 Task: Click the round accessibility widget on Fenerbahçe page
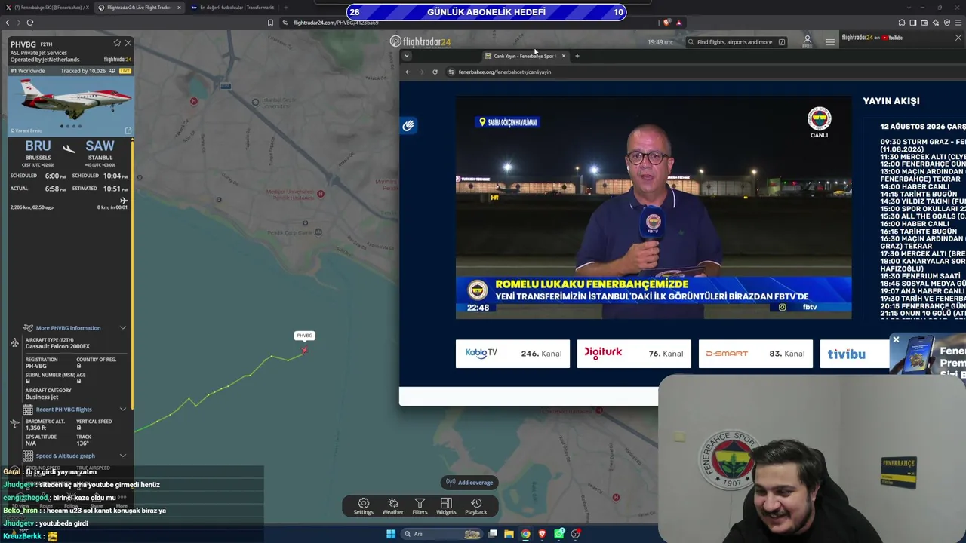(x=408, y=125)
